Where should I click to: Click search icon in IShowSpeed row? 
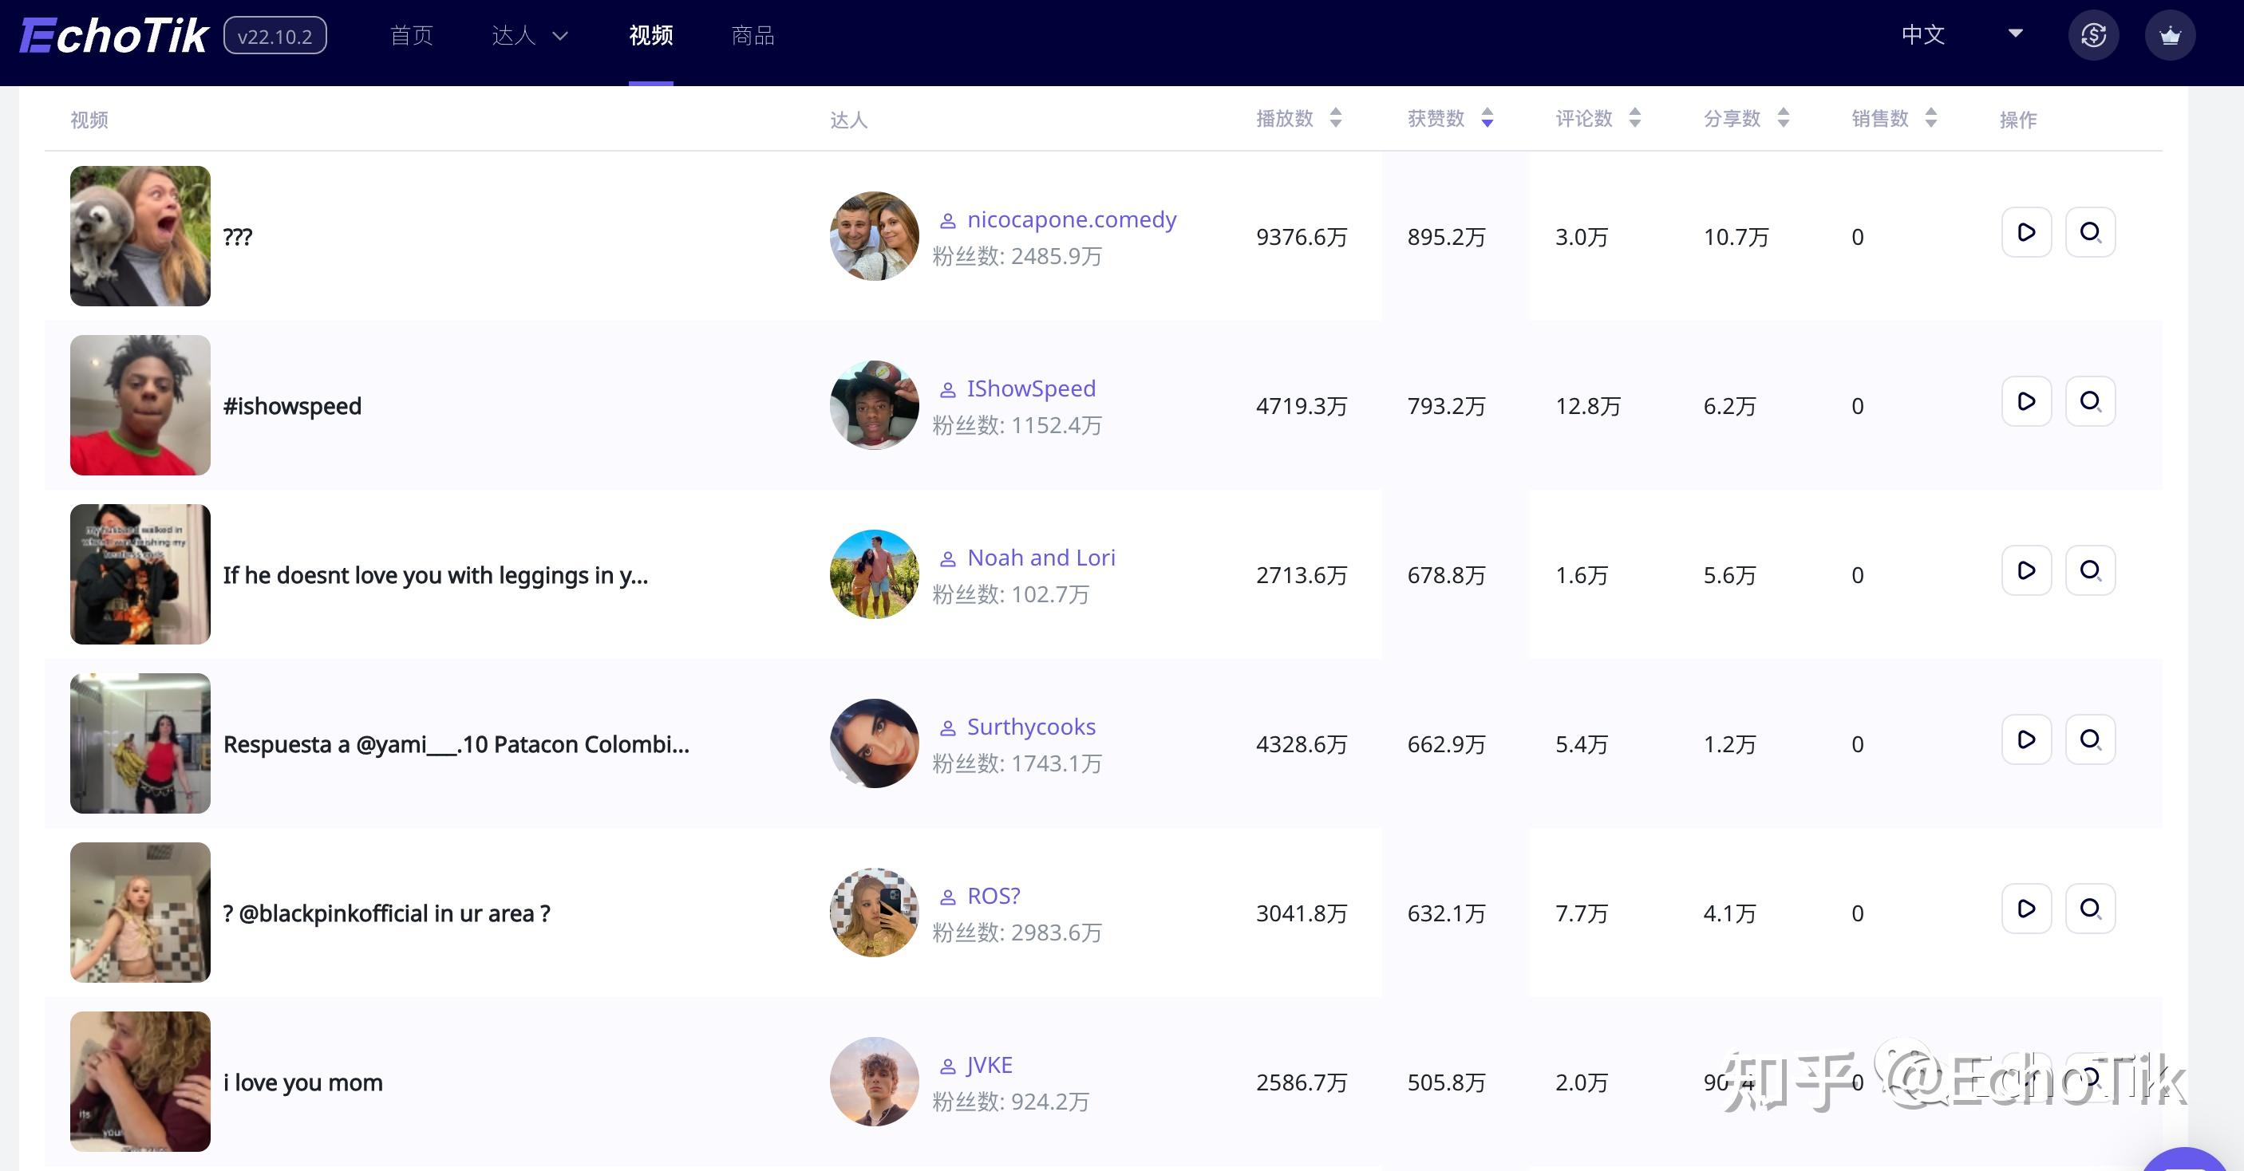click(2090, 401)
